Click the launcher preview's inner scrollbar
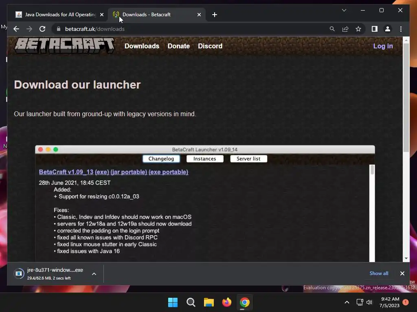417x312 pixels. 372,170
